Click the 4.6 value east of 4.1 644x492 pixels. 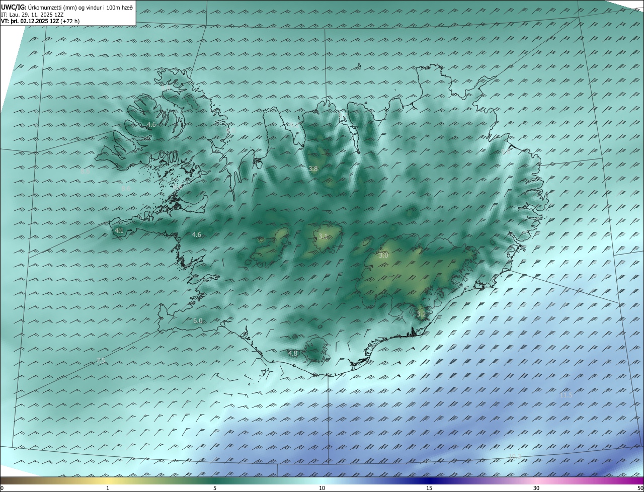(197, 235)
